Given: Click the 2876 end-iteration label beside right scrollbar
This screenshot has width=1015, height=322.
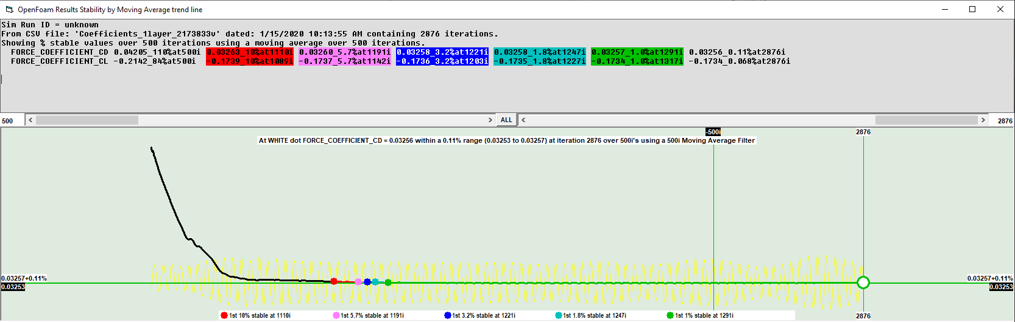Looking at the screenshot, I should click(1005, 121).
